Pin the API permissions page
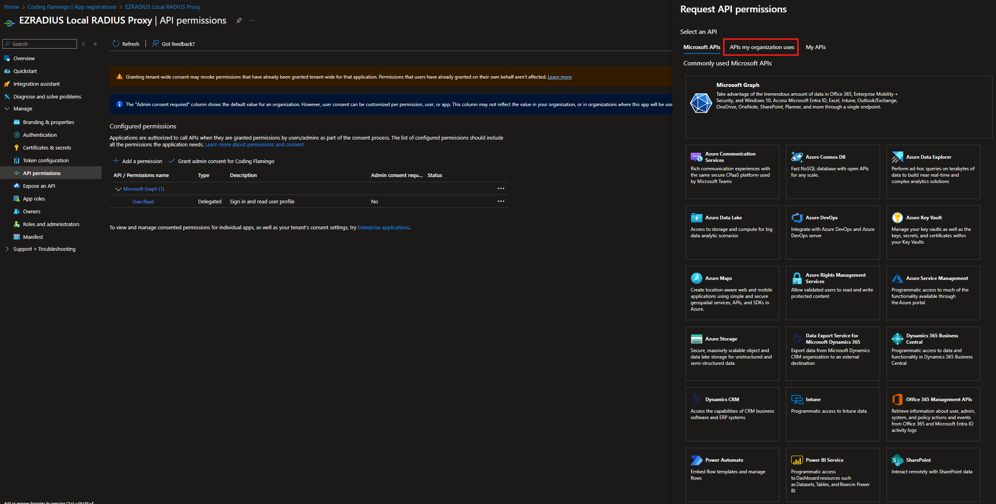The height and width of the screenshot is (504, 996). coord(239,20)
